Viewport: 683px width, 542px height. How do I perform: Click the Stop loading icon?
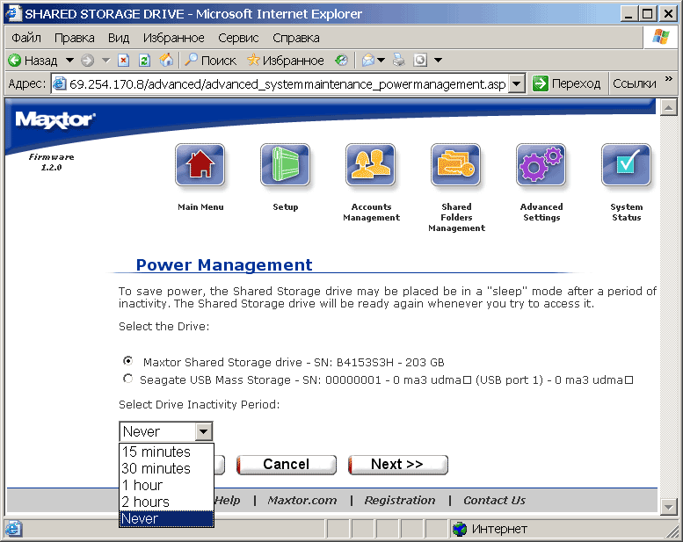pos(124,60)
